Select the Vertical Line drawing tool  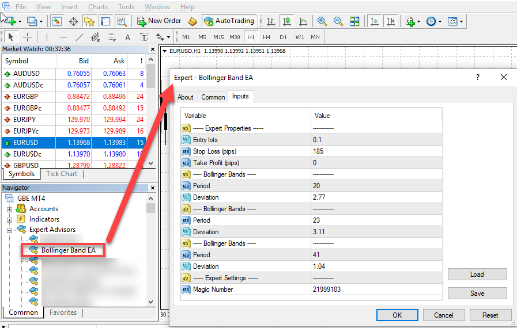pos(47,37)
